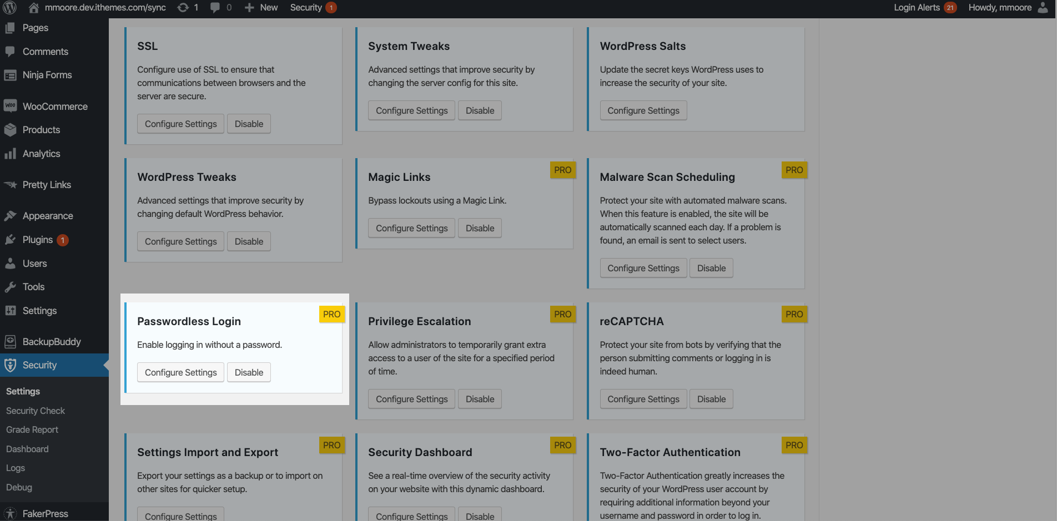Click the Pages sidebar icon
This screenshot has width=1057, height=521.
tap(10, 28)
